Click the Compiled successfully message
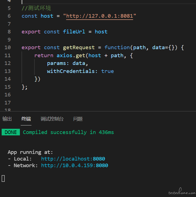 tap(68, 132)
